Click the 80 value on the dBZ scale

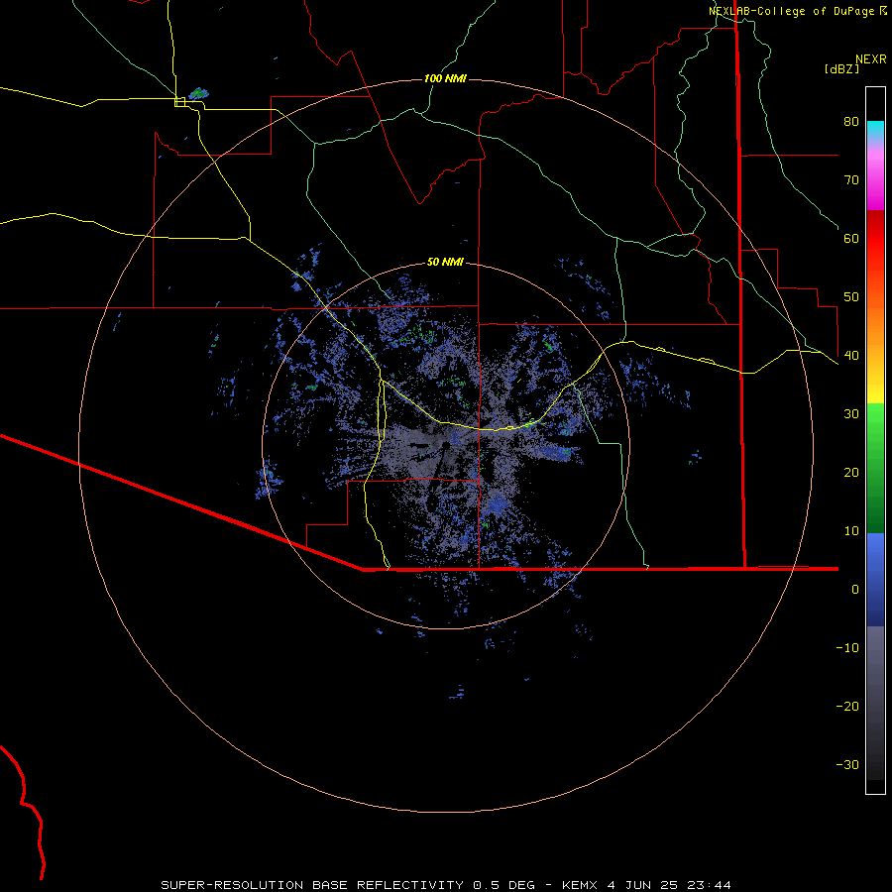pyautogui.click(x=851, y=121)
